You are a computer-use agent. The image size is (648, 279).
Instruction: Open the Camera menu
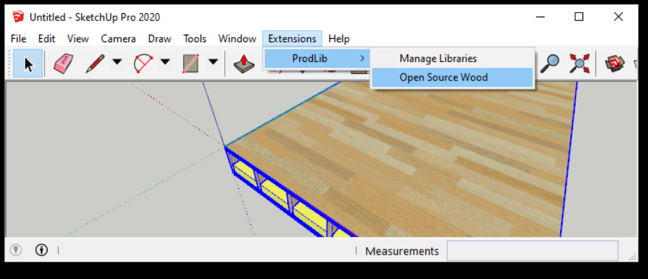point(118,39)
